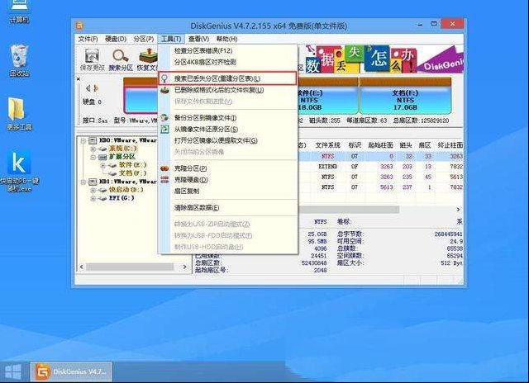Select Search lost partitions (重建分区表) entry
Screen dimensions: 529x383
(x=228, y=78)
